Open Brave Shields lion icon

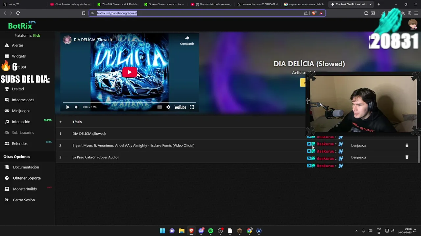314,13
